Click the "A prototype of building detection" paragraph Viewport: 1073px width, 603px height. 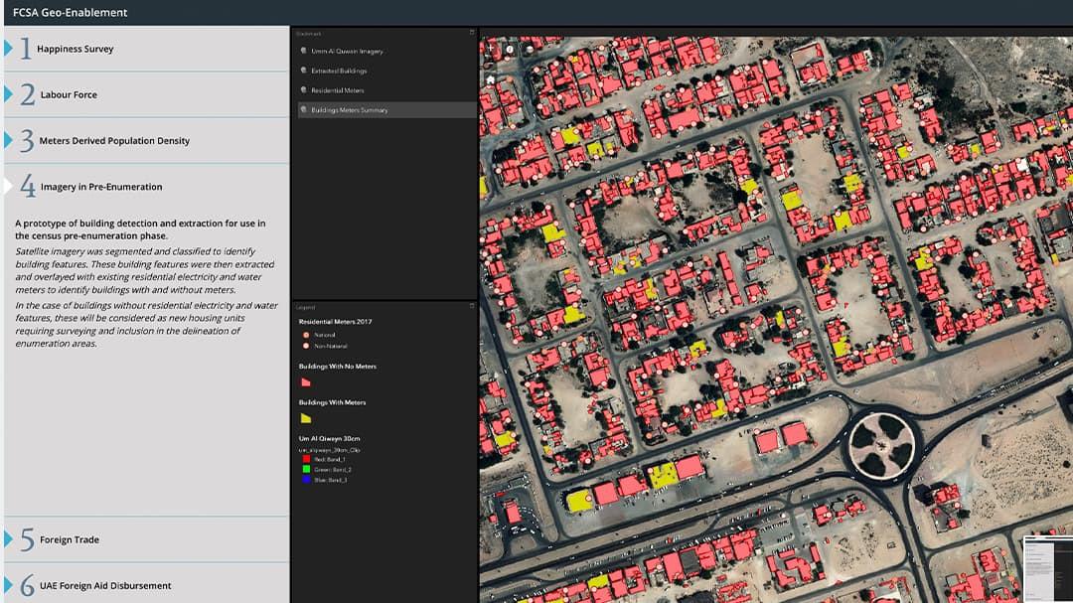coord(140,229)
